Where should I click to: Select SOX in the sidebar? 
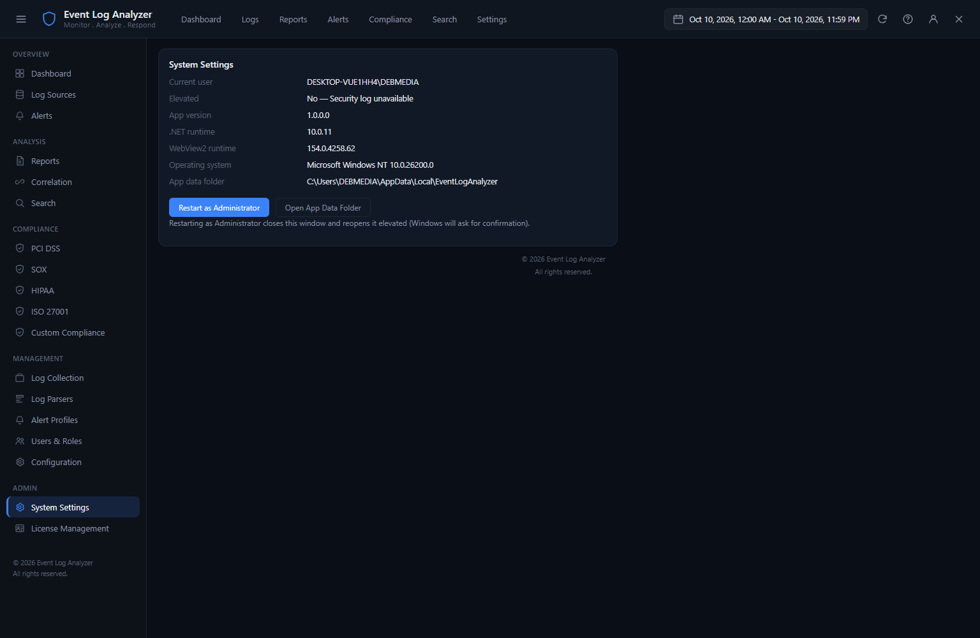(73, 269)
